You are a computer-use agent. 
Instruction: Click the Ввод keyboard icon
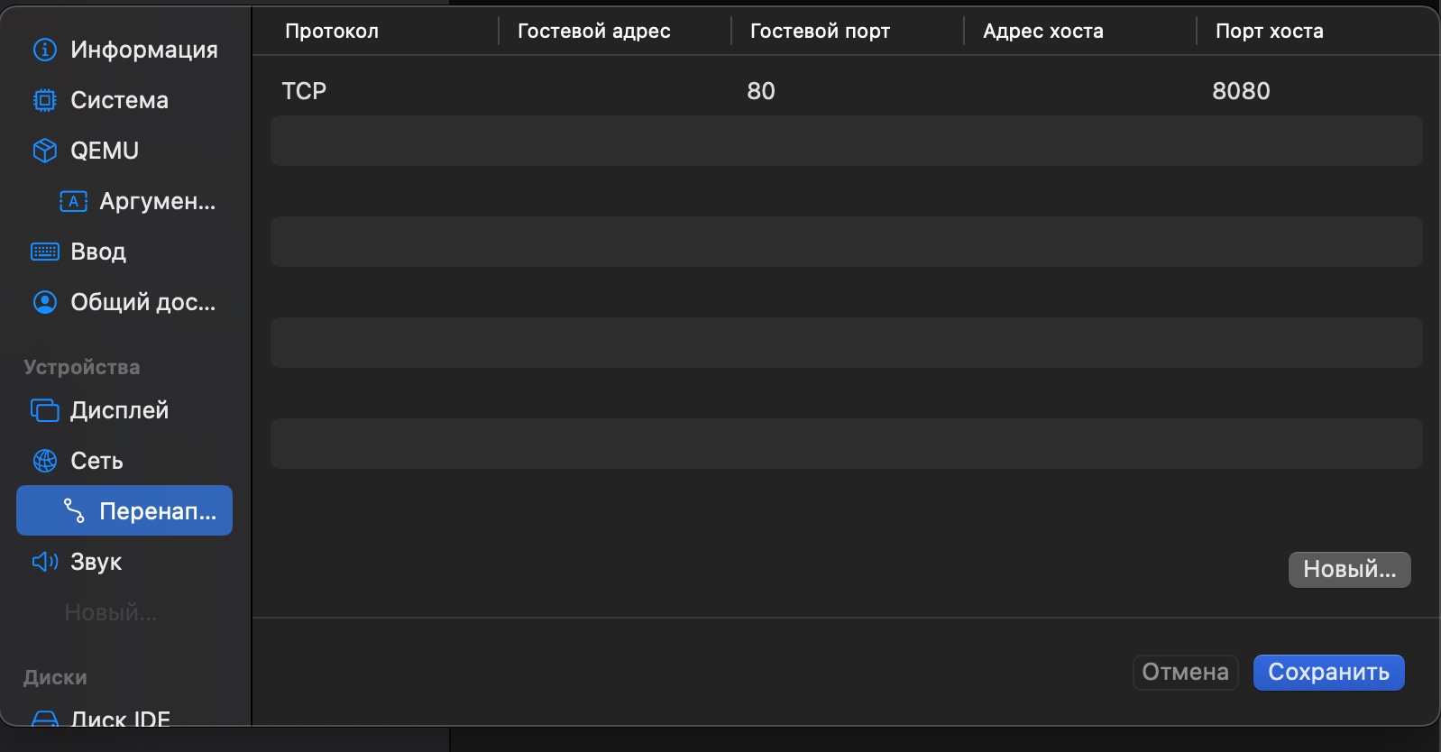pyautogui.click(x=44, y=252)
